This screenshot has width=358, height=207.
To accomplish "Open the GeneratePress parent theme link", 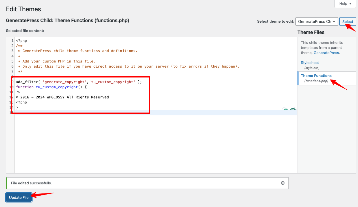I will pos(326,53).
